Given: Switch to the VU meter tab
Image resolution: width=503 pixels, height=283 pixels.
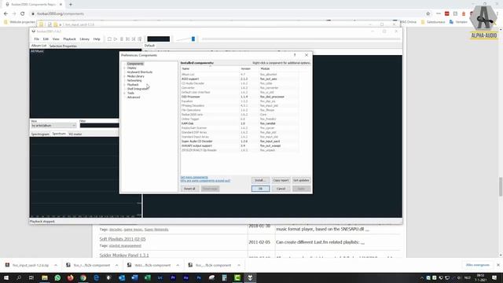Looking at the screenshot, I should point(75,134).
